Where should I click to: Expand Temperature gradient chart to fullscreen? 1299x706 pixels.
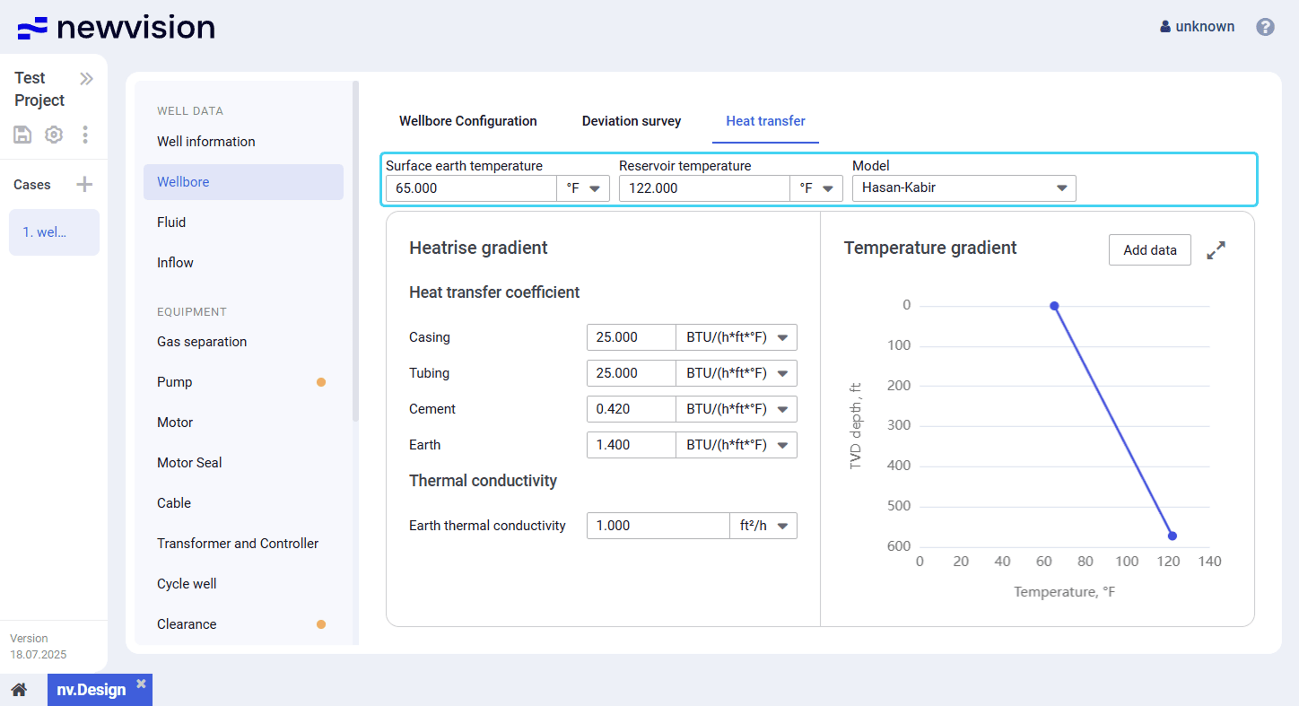[1216, 251]
